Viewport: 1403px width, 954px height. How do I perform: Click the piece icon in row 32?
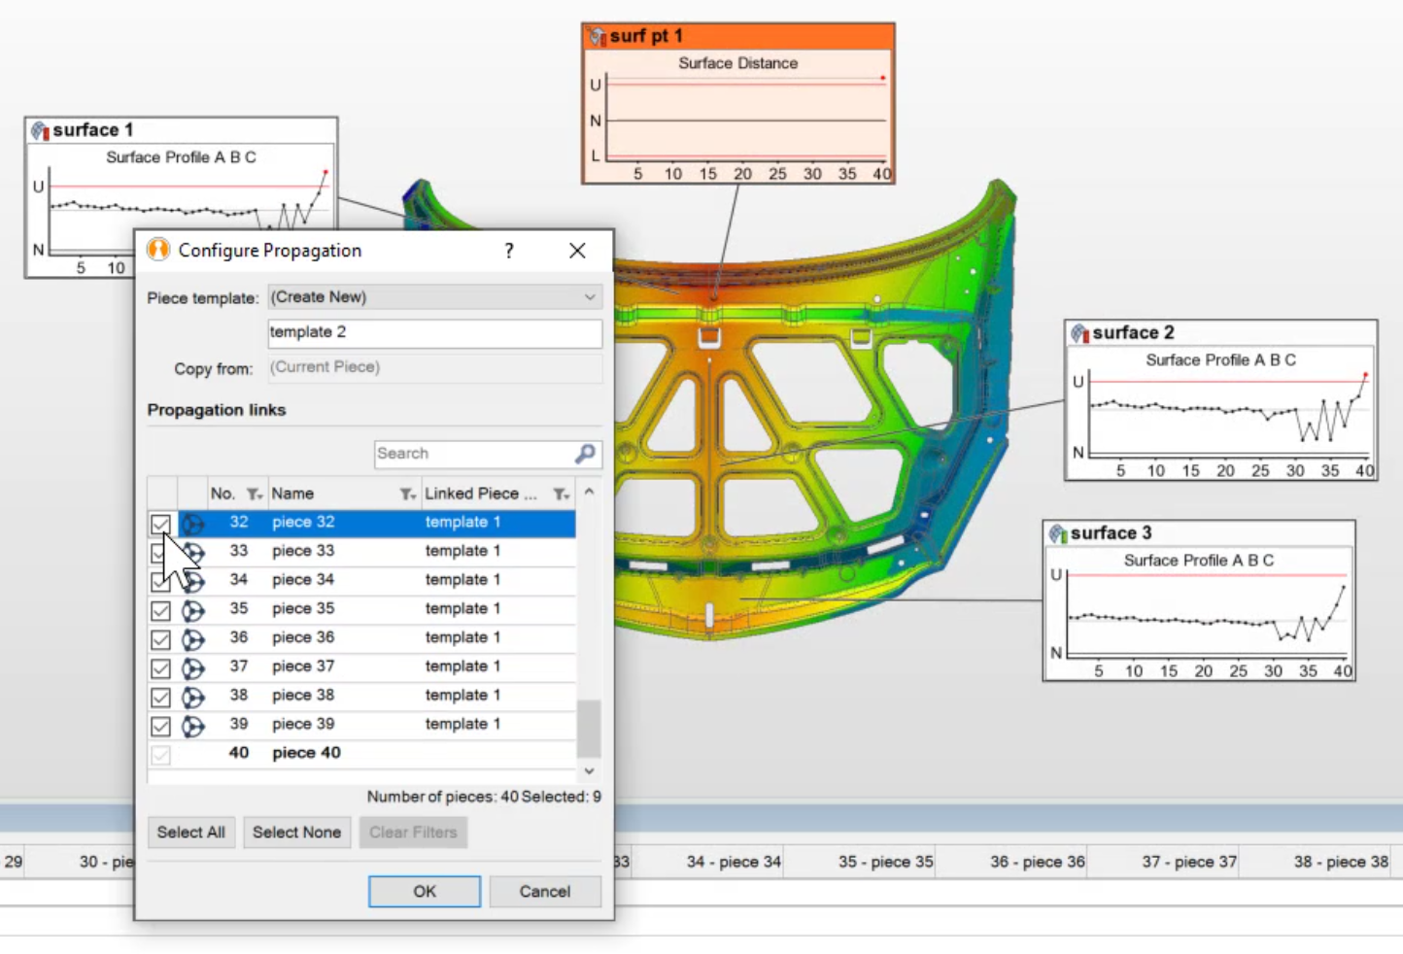[193, 524]
